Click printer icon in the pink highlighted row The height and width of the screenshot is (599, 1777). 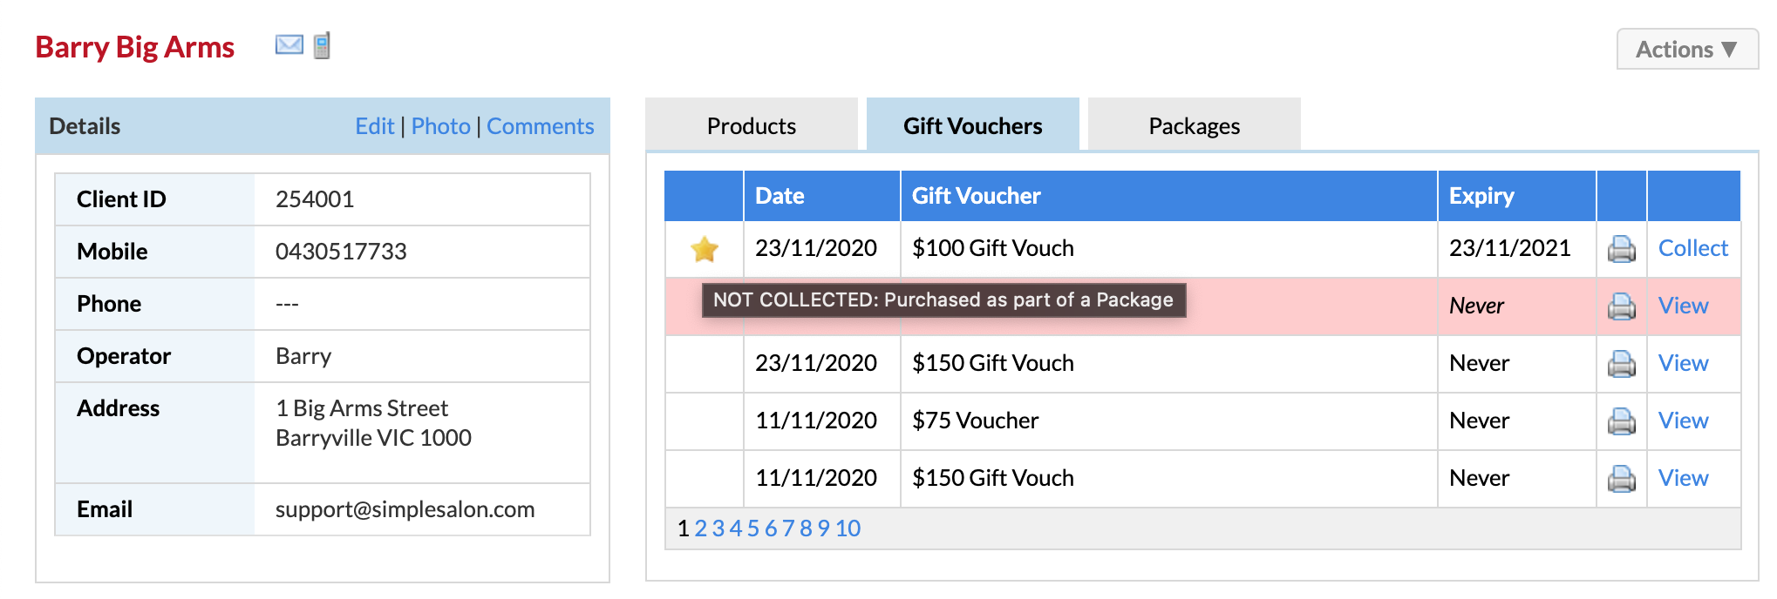tap(1621, 306)
